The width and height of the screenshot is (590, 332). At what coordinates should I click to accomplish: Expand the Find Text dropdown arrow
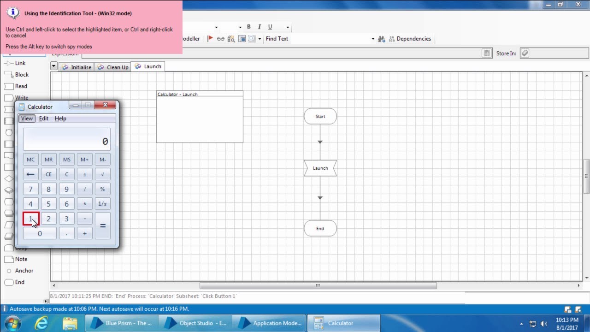click(373, 39)
